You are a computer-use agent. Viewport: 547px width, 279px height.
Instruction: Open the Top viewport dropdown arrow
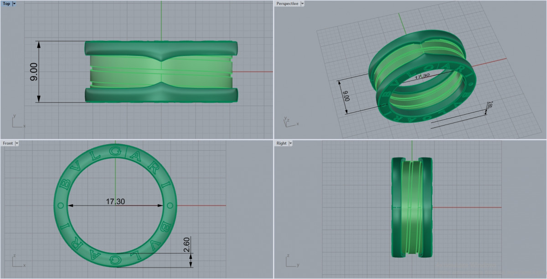[x=14, y=4]
